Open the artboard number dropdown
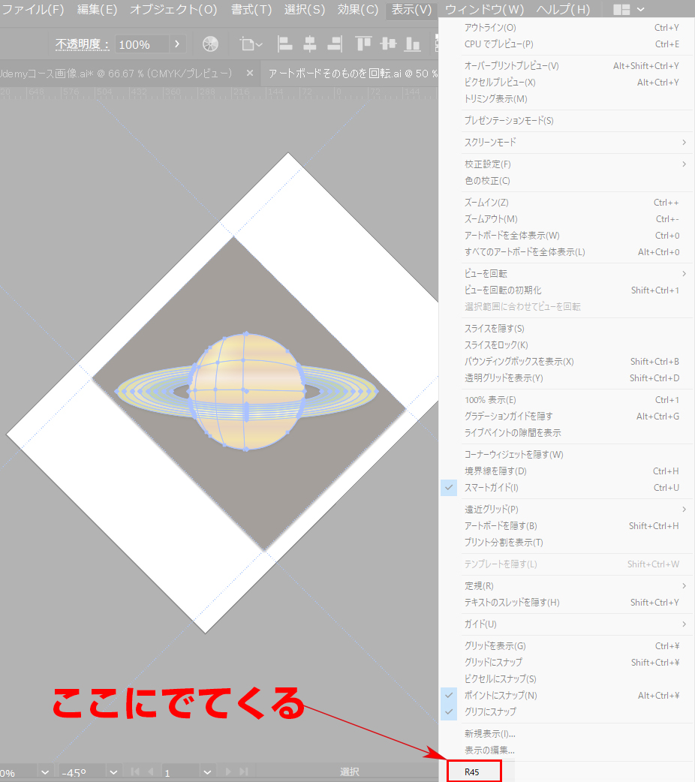This screenshot has height=782, width=695. pyautogui.click(x=208, y=772)
